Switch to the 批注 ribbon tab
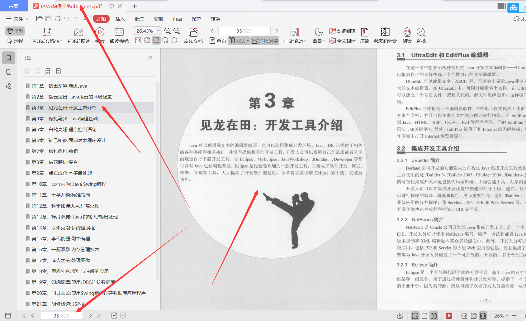The width and height of the screenshot is (526, 321). 139,19
